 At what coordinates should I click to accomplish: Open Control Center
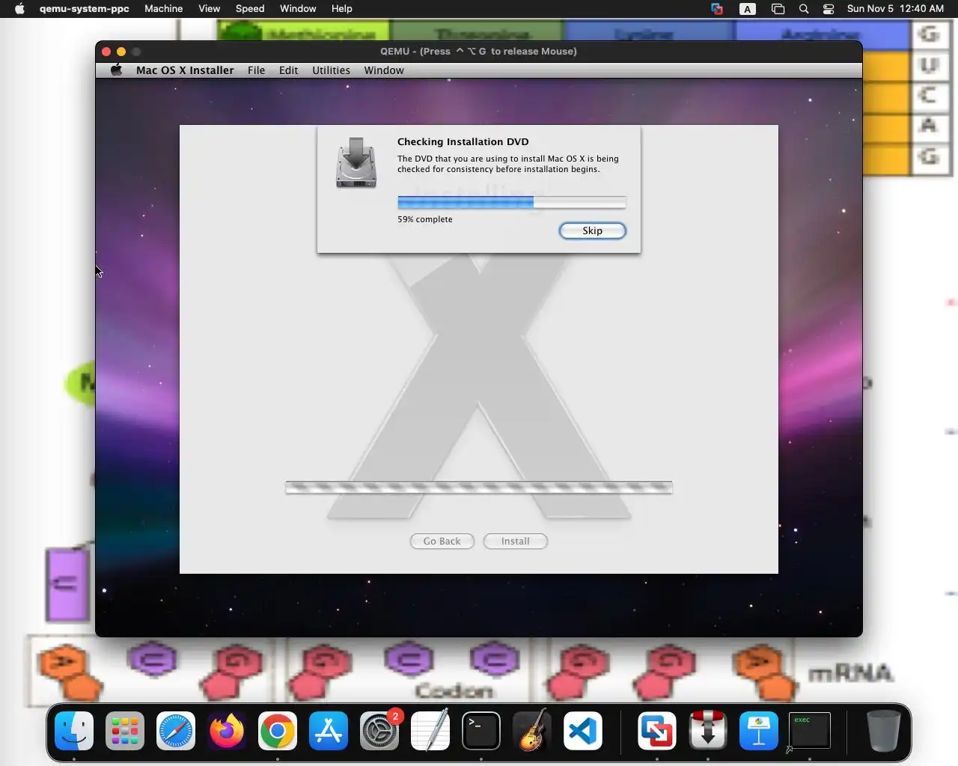coord(829,9)
